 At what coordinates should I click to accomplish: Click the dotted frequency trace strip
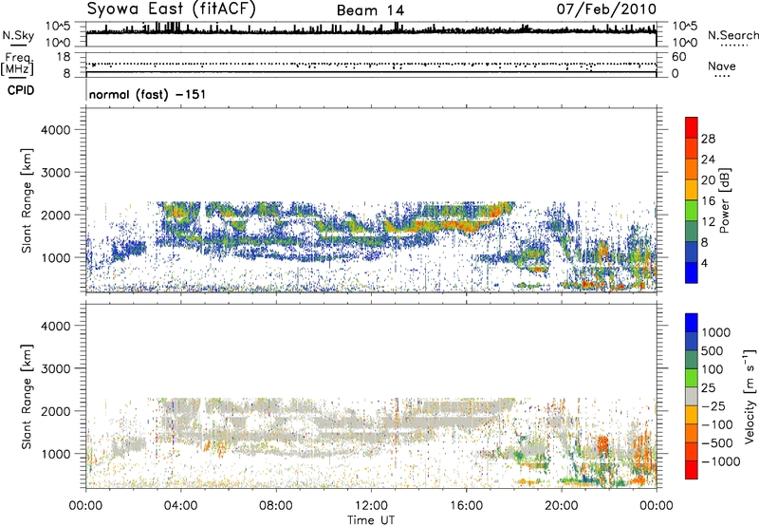tap(371, 65)
